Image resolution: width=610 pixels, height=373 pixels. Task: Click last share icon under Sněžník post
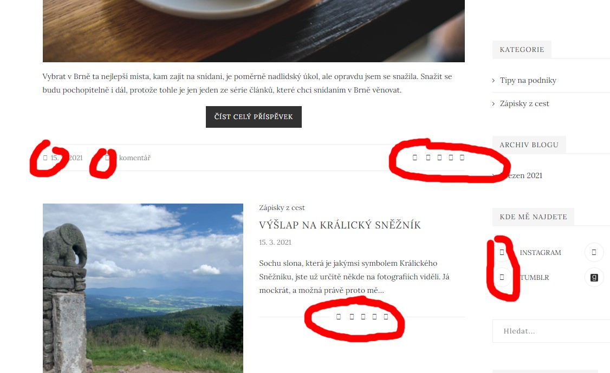tap(386, 317)
